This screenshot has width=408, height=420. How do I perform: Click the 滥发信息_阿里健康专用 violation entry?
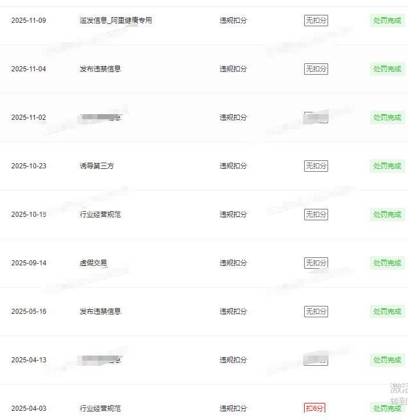[116, 21]
